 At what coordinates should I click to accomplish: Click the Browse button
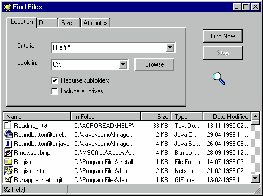(x=154, y=64)
